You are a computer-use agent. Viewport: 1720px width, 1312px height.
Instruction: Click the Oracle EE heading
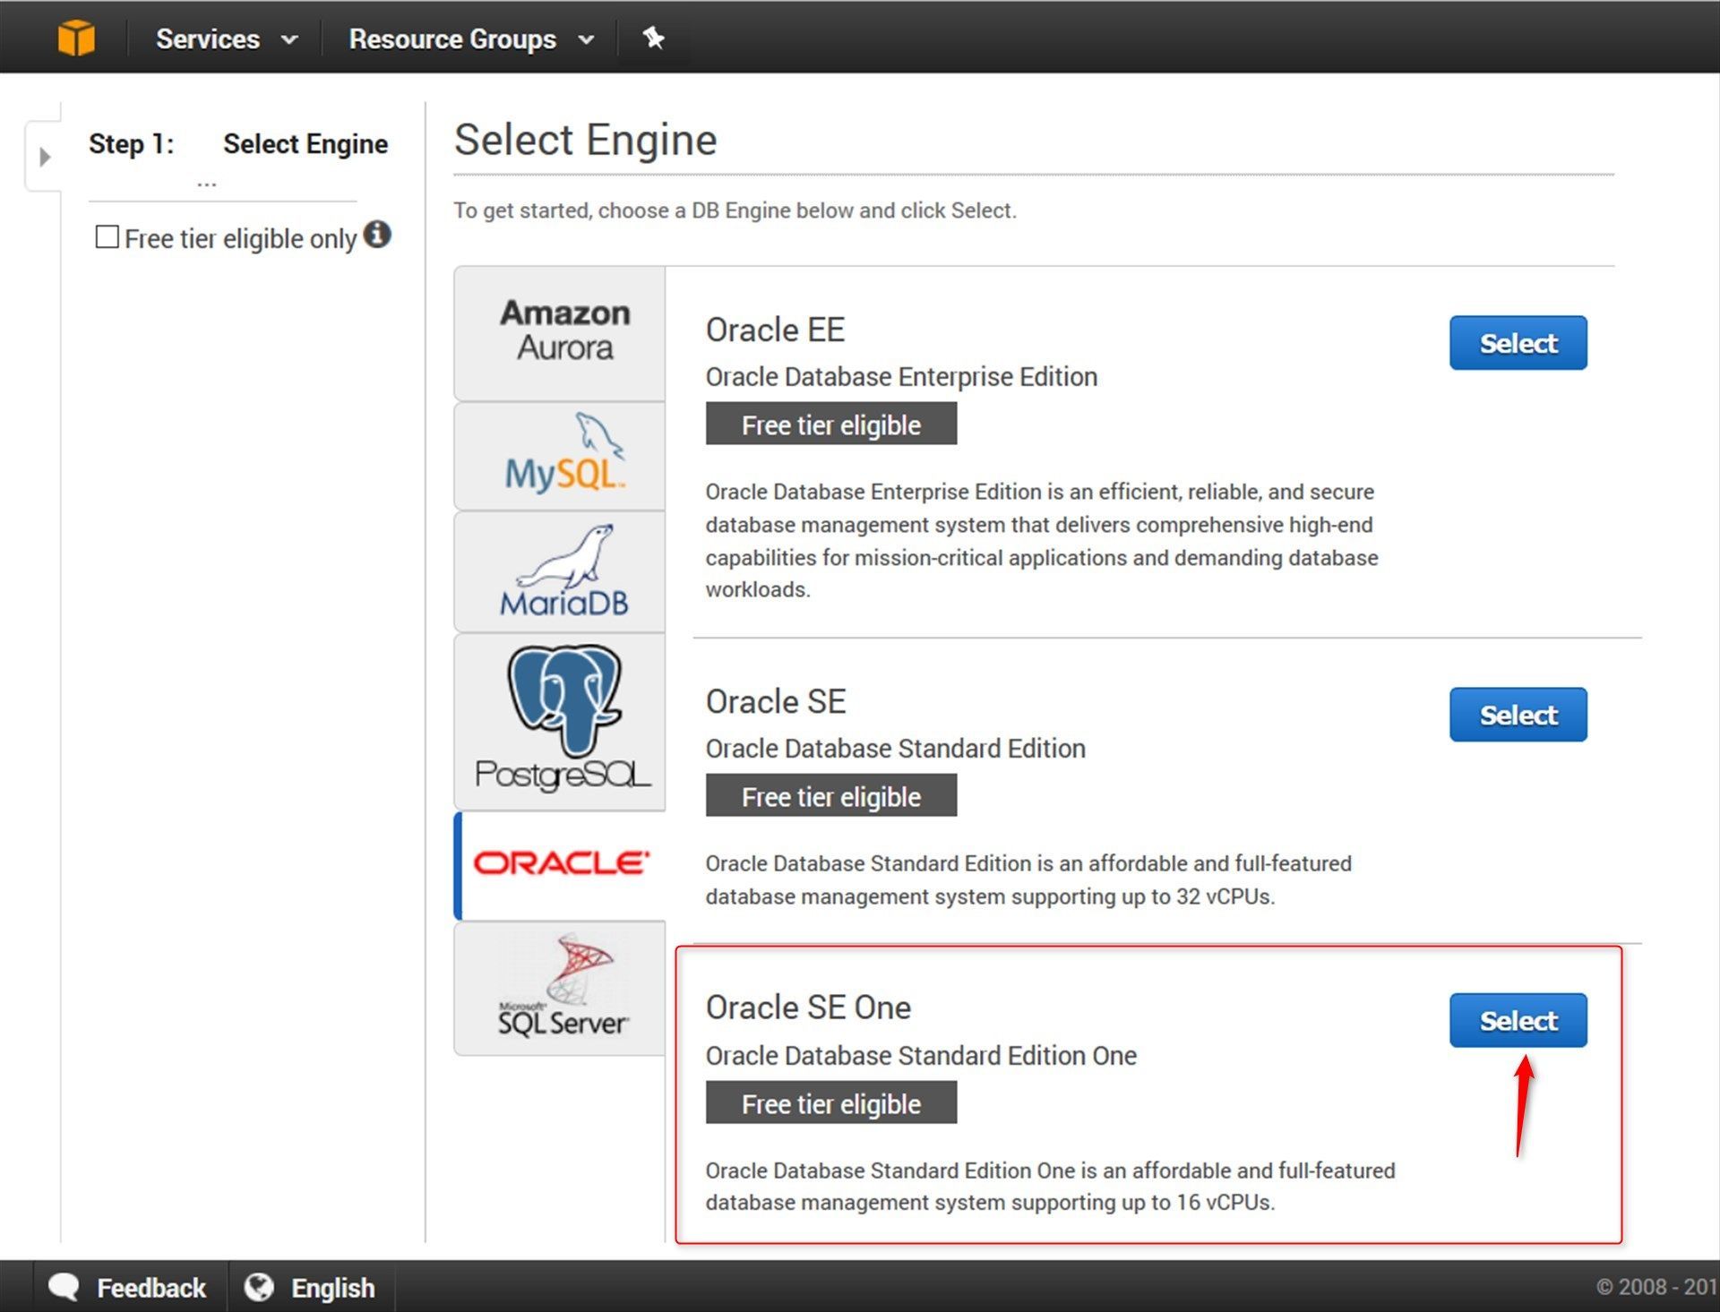775,330
